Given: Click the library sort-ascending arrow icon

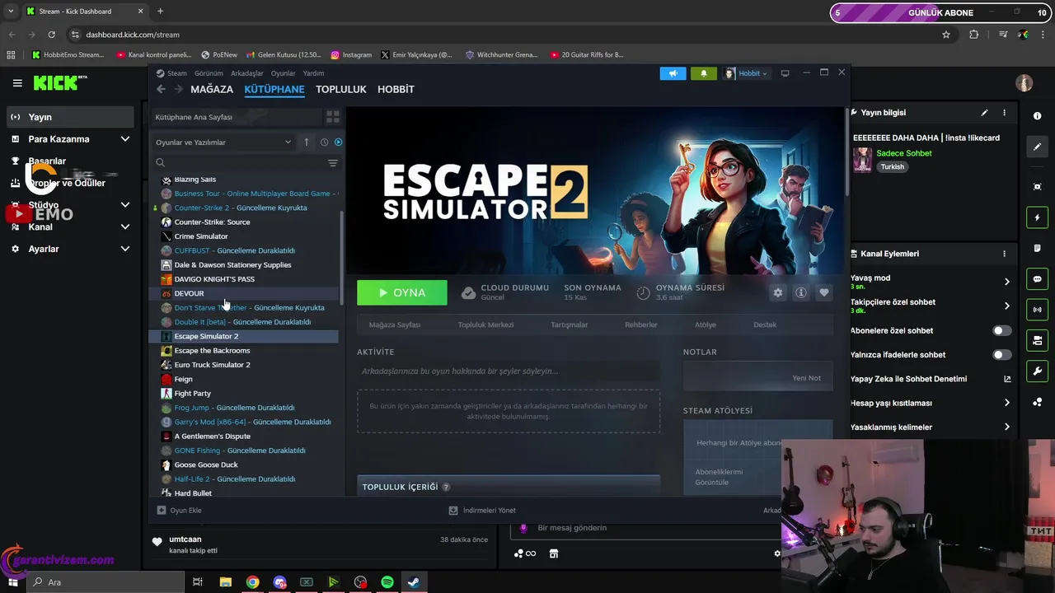Looking at the screenshot, I should pyautogui.click(x=306, y=142).
